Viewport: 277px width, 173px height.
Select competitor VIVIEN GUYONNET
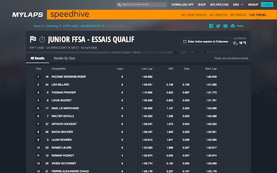[x=64, y=164]
